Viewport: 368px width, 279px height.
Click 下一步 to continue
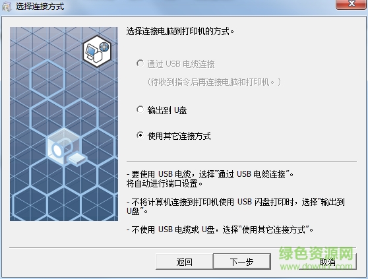(242, 261)
